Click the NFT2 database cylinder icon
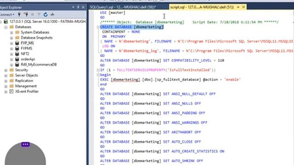The image size is (294, 165). (x=17, y=54)
